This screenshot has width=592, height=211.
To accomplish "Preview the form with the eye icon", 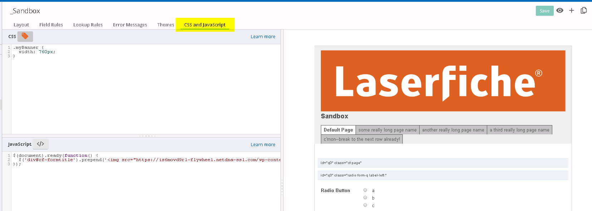I will [x=560, y=11].
